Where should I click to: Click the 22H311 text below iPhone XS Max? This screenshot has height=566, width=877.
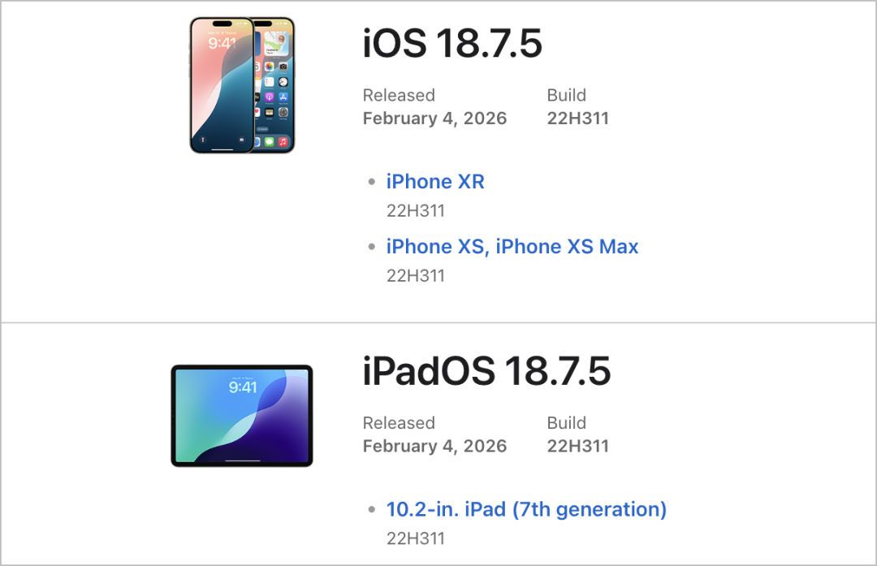tap(416, 275)
